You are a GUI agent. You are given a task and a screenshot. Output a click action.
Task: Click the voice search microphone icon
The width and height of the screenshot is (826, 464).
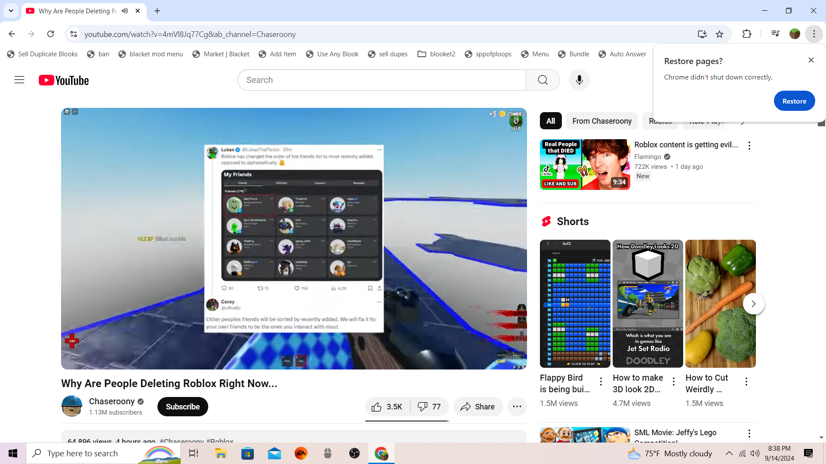point(579,80)
